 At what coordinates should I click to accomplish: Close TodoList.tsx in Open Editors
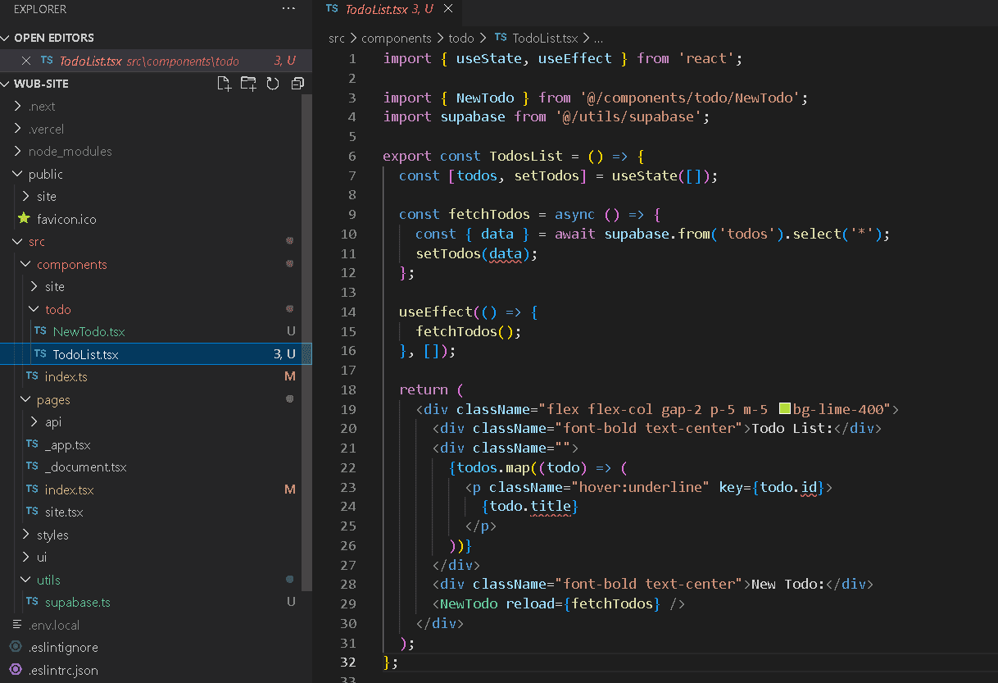coord(25,61)
